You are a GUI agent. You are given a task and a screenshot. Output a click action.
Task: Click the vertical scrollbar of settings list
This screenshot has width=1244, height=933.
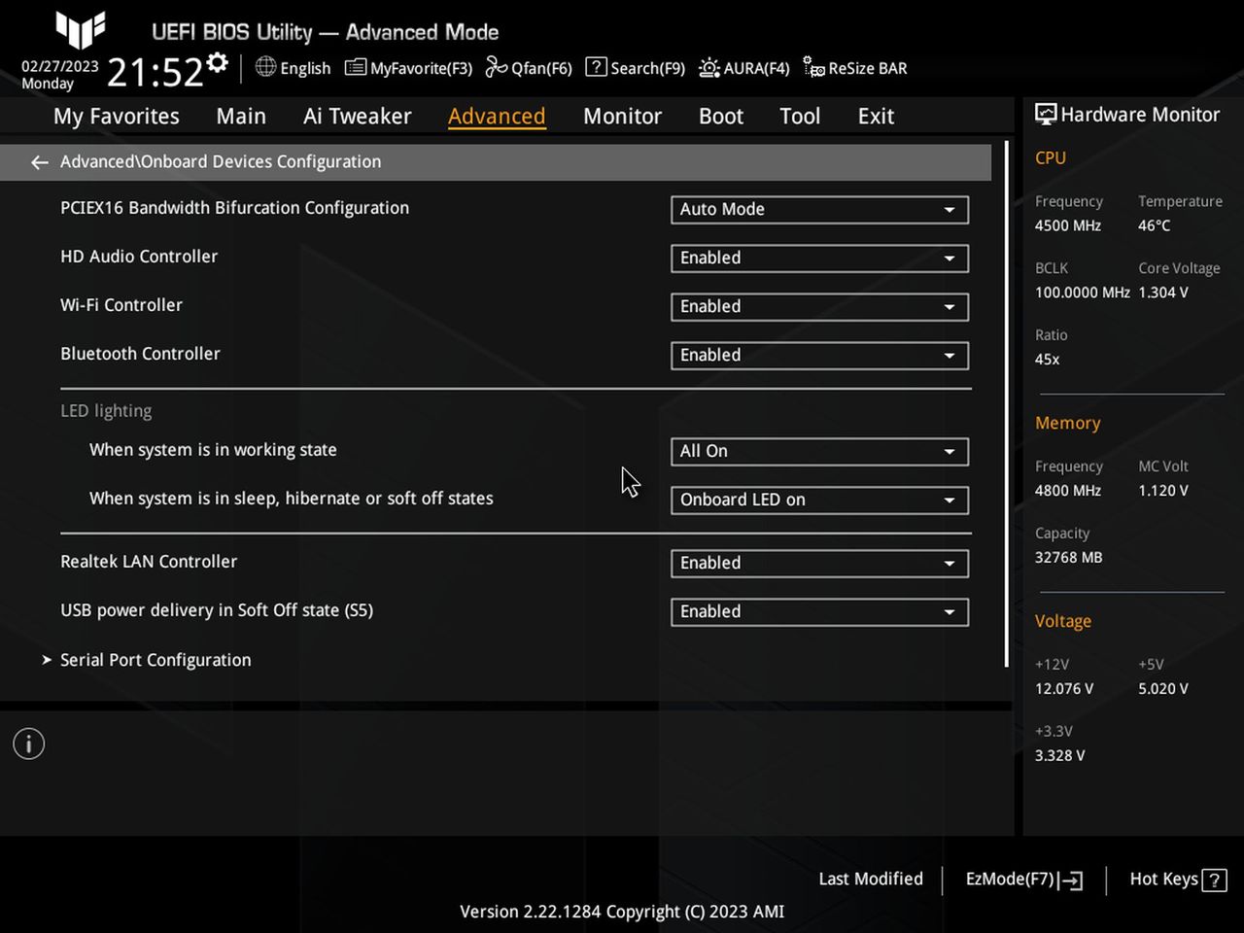1007,404
